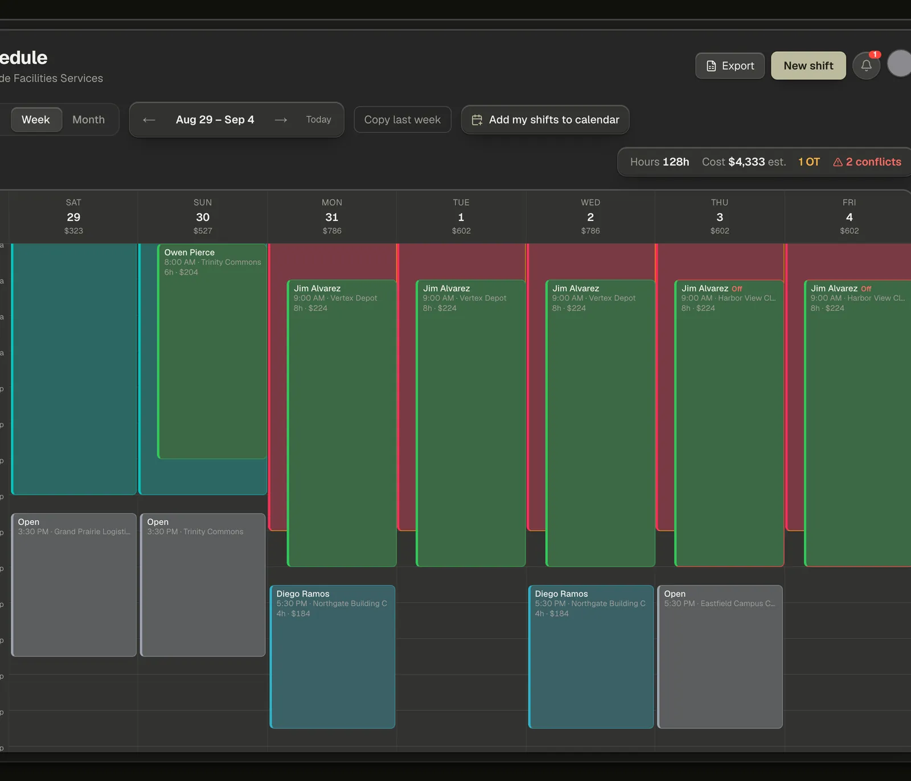Image resolution: width=911 pixels, height=781 pixels.
Task: Open the Eastfield Campus open shift
Action: click(x=720, y=657)
